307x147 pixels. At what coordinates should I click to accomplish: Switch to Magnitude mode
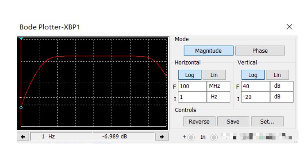208,51
